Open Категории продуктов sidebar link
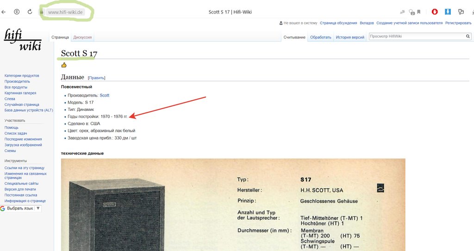Screen dimensions: 474x251 [22, 75]
